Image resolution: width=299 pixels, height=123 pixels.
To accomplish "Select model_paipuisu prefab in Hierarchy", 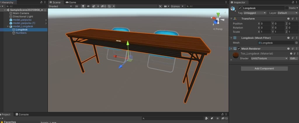I will [x=22, y=20].
